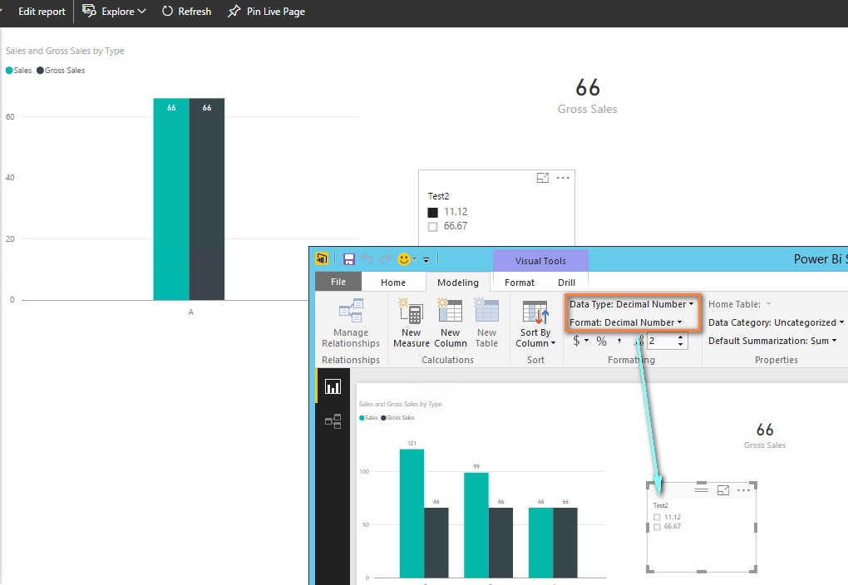
Task: Open the Data Type: Decimal Number dropdown
Action: pyautogui.click(x=631, y=304)
